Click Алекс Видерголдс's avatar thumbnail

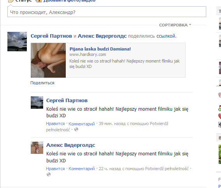click(37, 148)
